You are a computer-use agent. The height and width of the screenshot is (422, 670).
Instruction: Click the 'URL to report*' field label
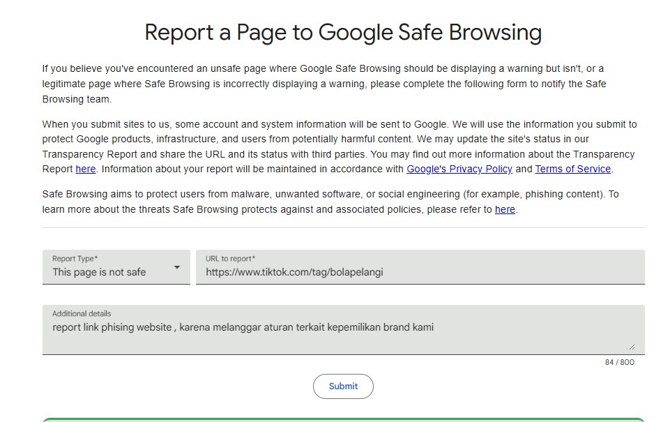click(x=230, y=259)
